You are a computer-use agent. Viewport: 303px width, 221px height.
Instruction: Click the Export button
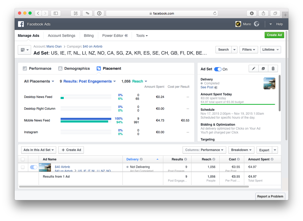264,150
